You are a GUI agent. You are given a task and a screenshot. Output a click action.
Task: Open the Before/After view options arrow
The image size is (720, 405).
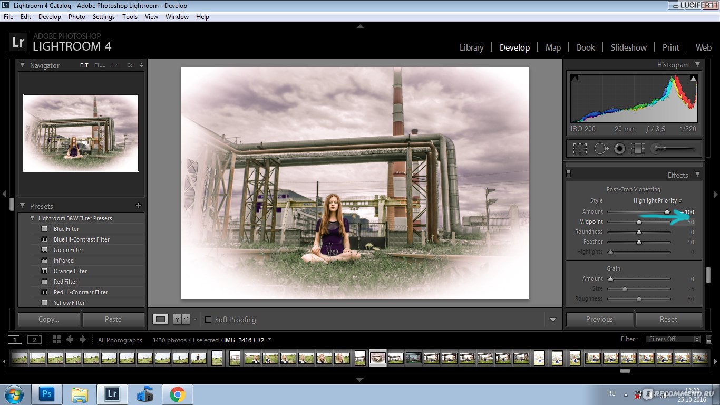195,319
